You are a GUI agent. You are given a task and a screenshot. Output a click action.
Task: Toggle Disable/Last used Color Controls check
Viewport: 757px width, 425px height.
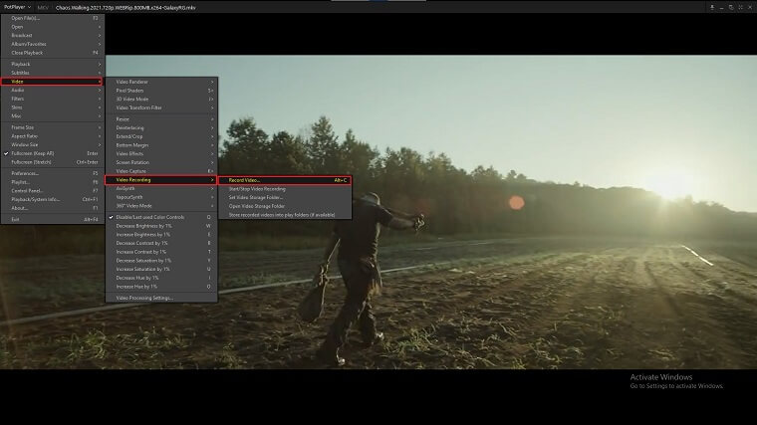point(161,217)
